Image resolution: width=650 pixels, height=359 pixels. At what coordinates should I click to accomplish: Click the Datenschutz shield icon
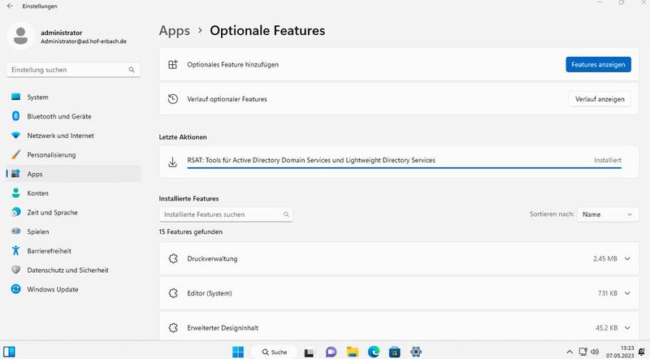point(15,270)
